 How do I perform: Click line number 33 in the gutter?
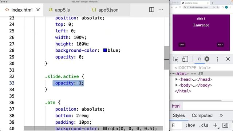(x=12, y=83)
